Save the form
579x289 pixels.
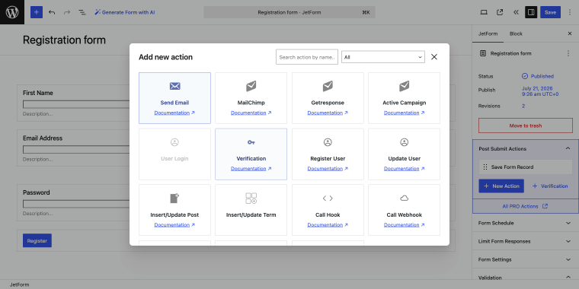point(550,12)
